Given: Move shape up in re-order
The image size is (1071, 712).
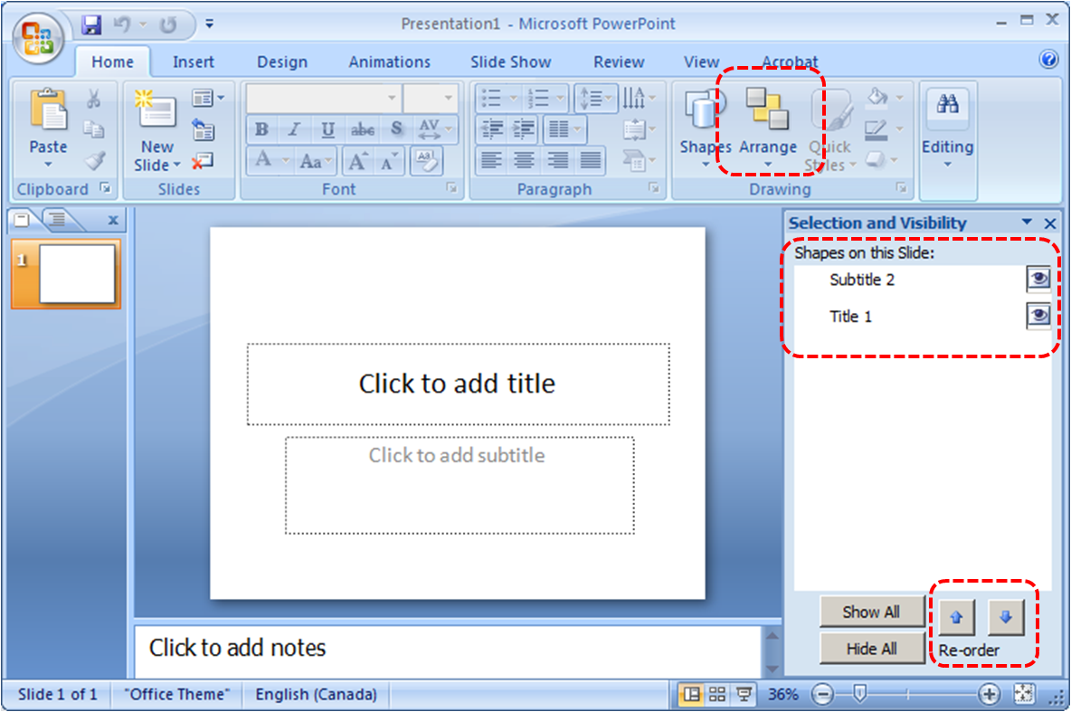Looking at the screenshot, I should pos(956,618).
